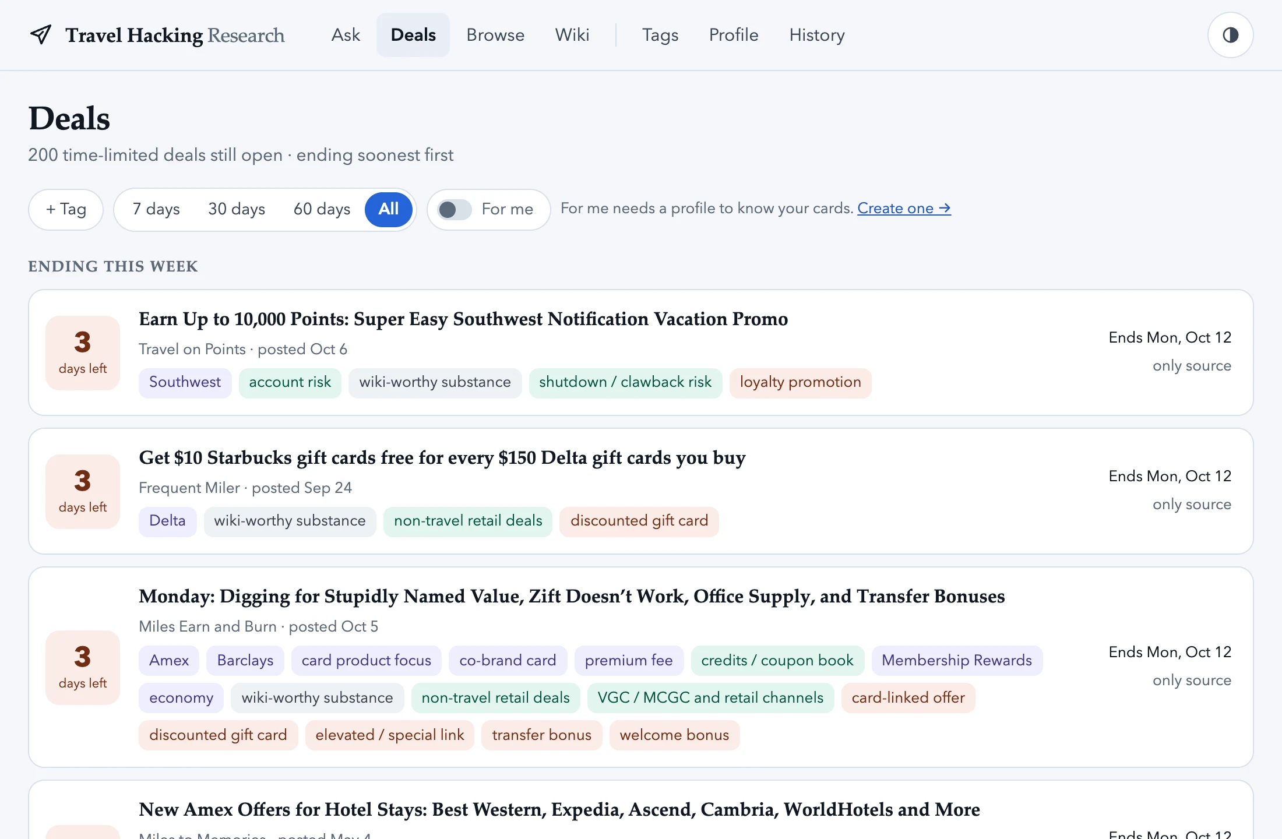1282x839 pixels.
Task: Add a tag filter with + Tag
Action: coord(66,209)
